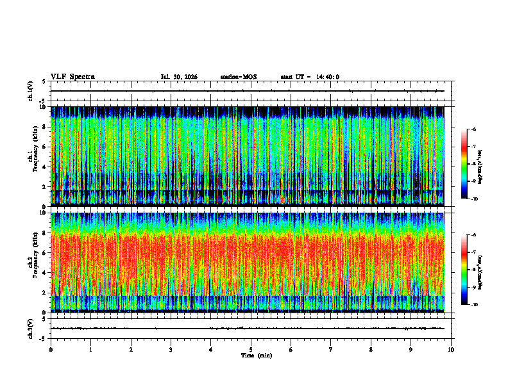Click the time-axis tick label "10"
The image size is (508, 392).
pyautogui.click(x=451, y=350)
